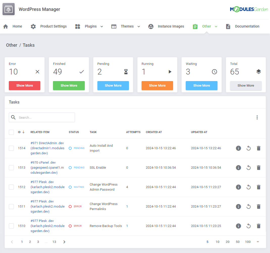Viewport: 270px width, 253px height.
Task: Select the checkbox for task 1511
Action: 11,207
